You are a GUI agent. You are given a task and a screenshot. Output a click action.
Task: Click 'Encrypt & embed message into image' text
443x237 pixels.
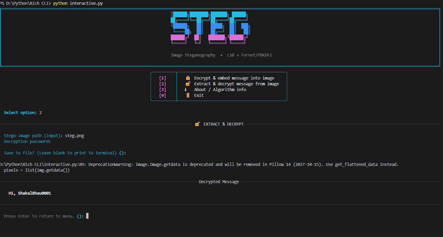click(234, 78)
